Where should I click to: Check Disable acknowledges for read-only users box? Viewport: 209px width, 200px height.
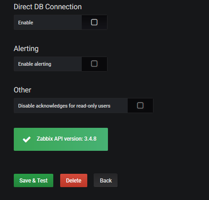[140, 105]
